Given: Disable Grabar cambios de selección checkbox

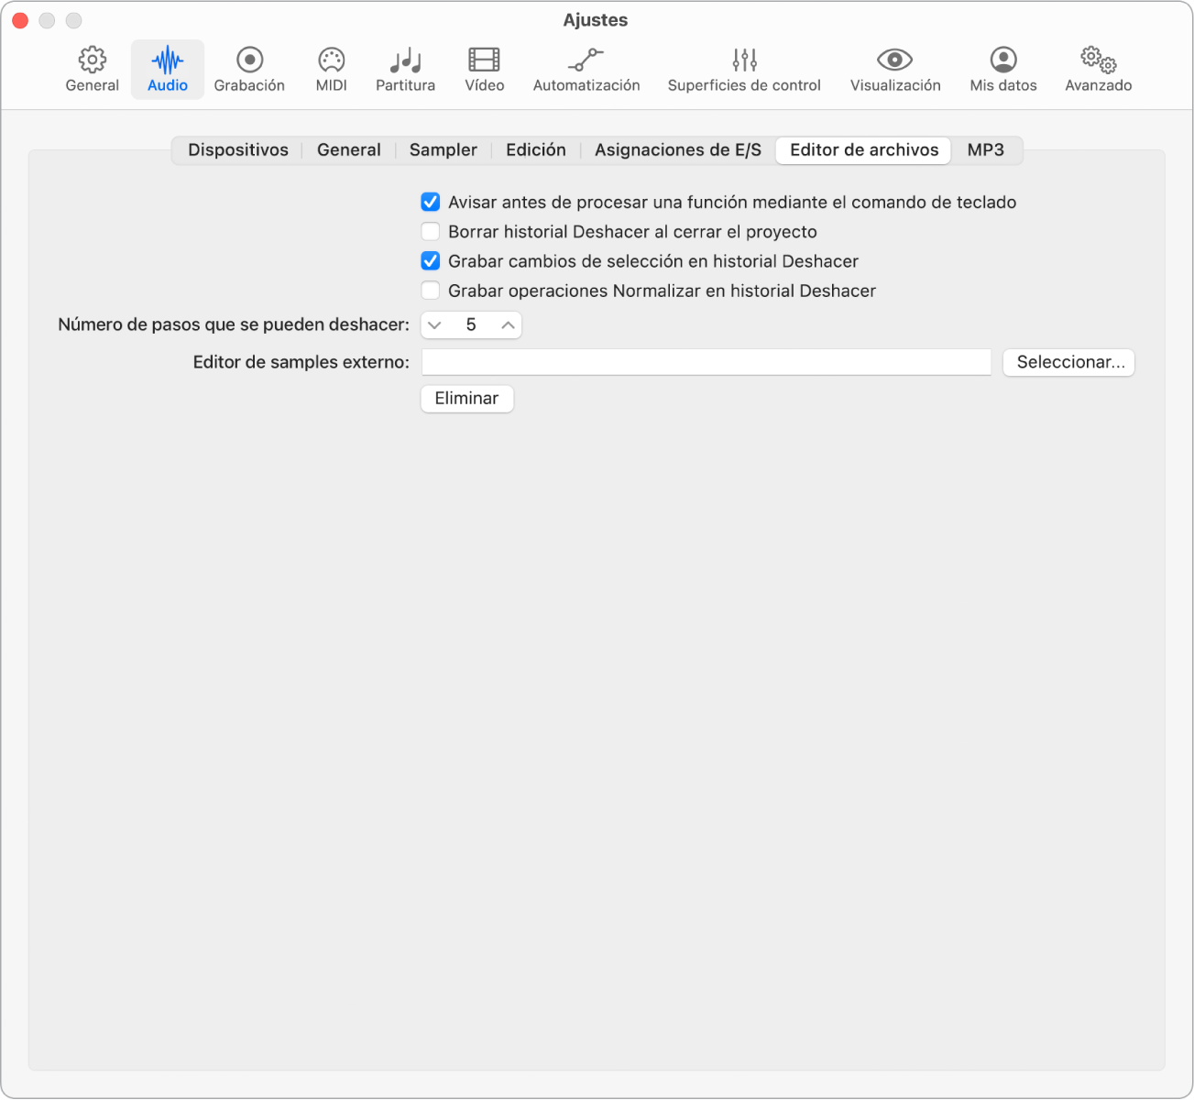Looking at the screenshot, I should [431, 261].
